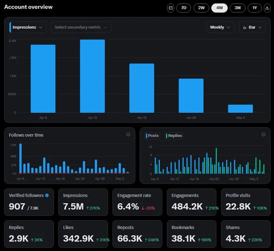The height and width of the screenshot is (251, 274).
Task: Click the Follows over time title
Action: pos(26,135)
